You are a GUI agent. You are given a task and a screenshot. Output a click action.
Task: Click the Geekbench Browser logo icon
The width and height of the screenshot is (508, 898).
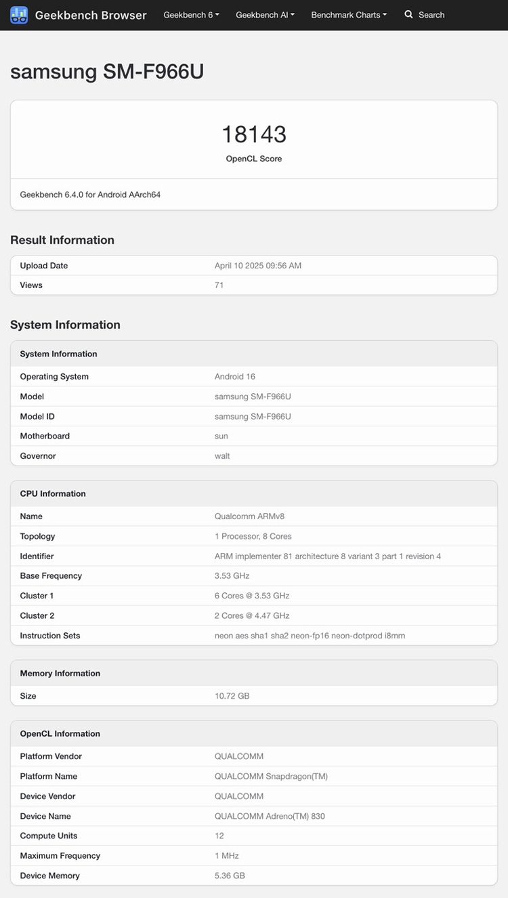(x=19, y=15)
